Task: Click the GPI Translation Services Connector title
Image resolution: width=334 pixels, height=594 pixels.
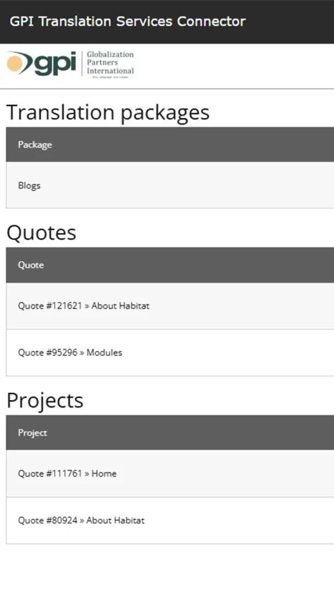Action: (x=127, y=21)
